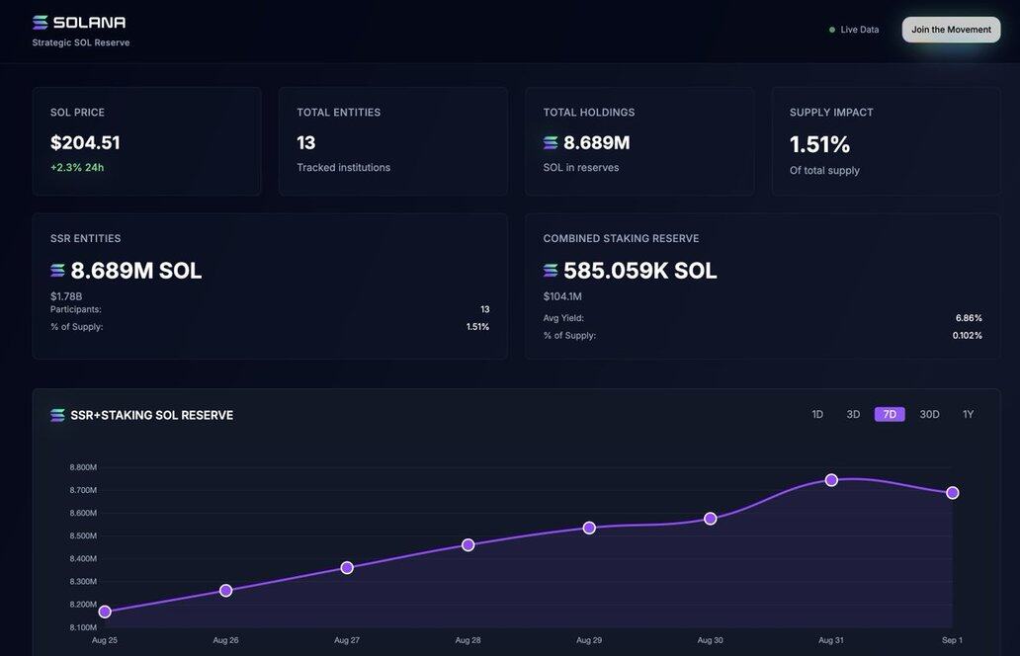Click the +2.3% 24h change text

pyautogui.click(x=77, y=167)
